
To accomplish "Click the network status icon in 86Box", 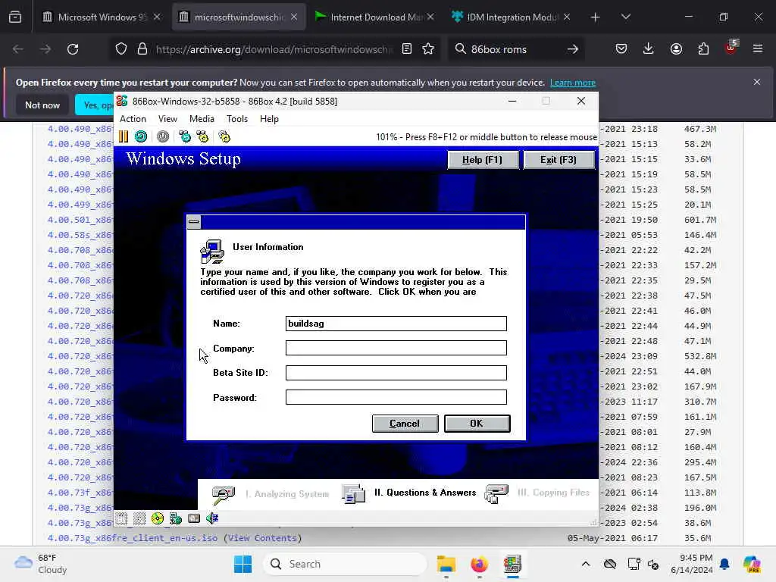I will point(176,518).
